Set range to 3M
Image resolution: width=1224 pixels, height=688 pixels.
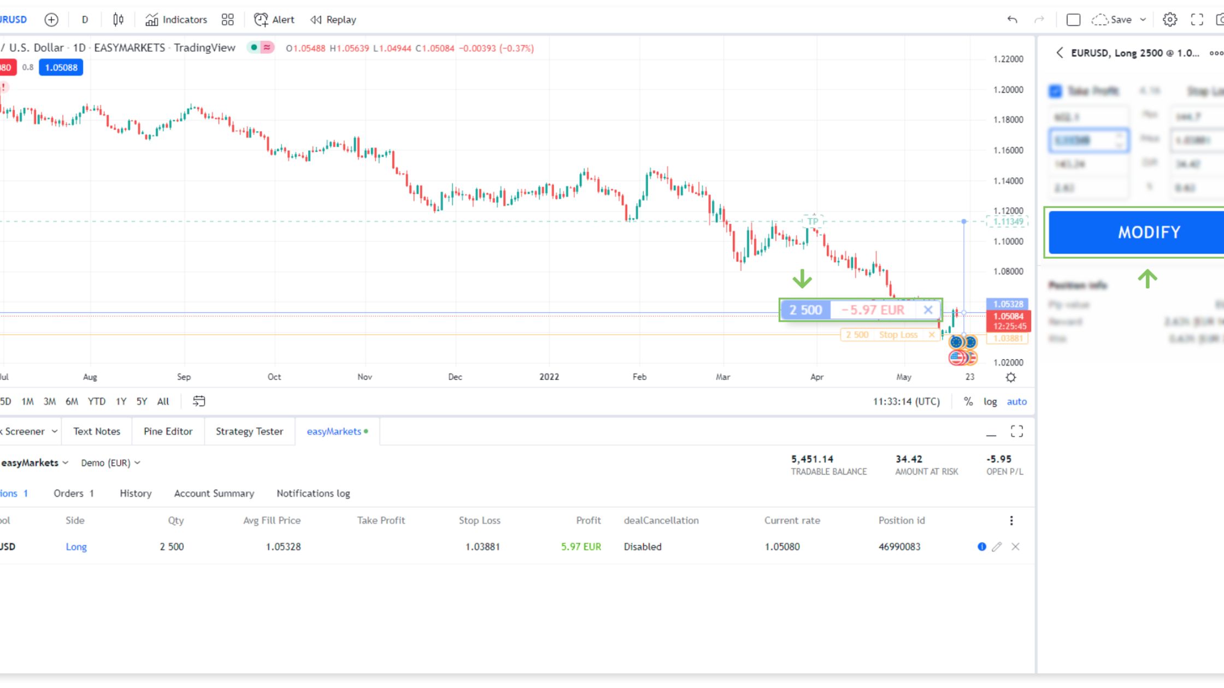(x=49, y=401)
